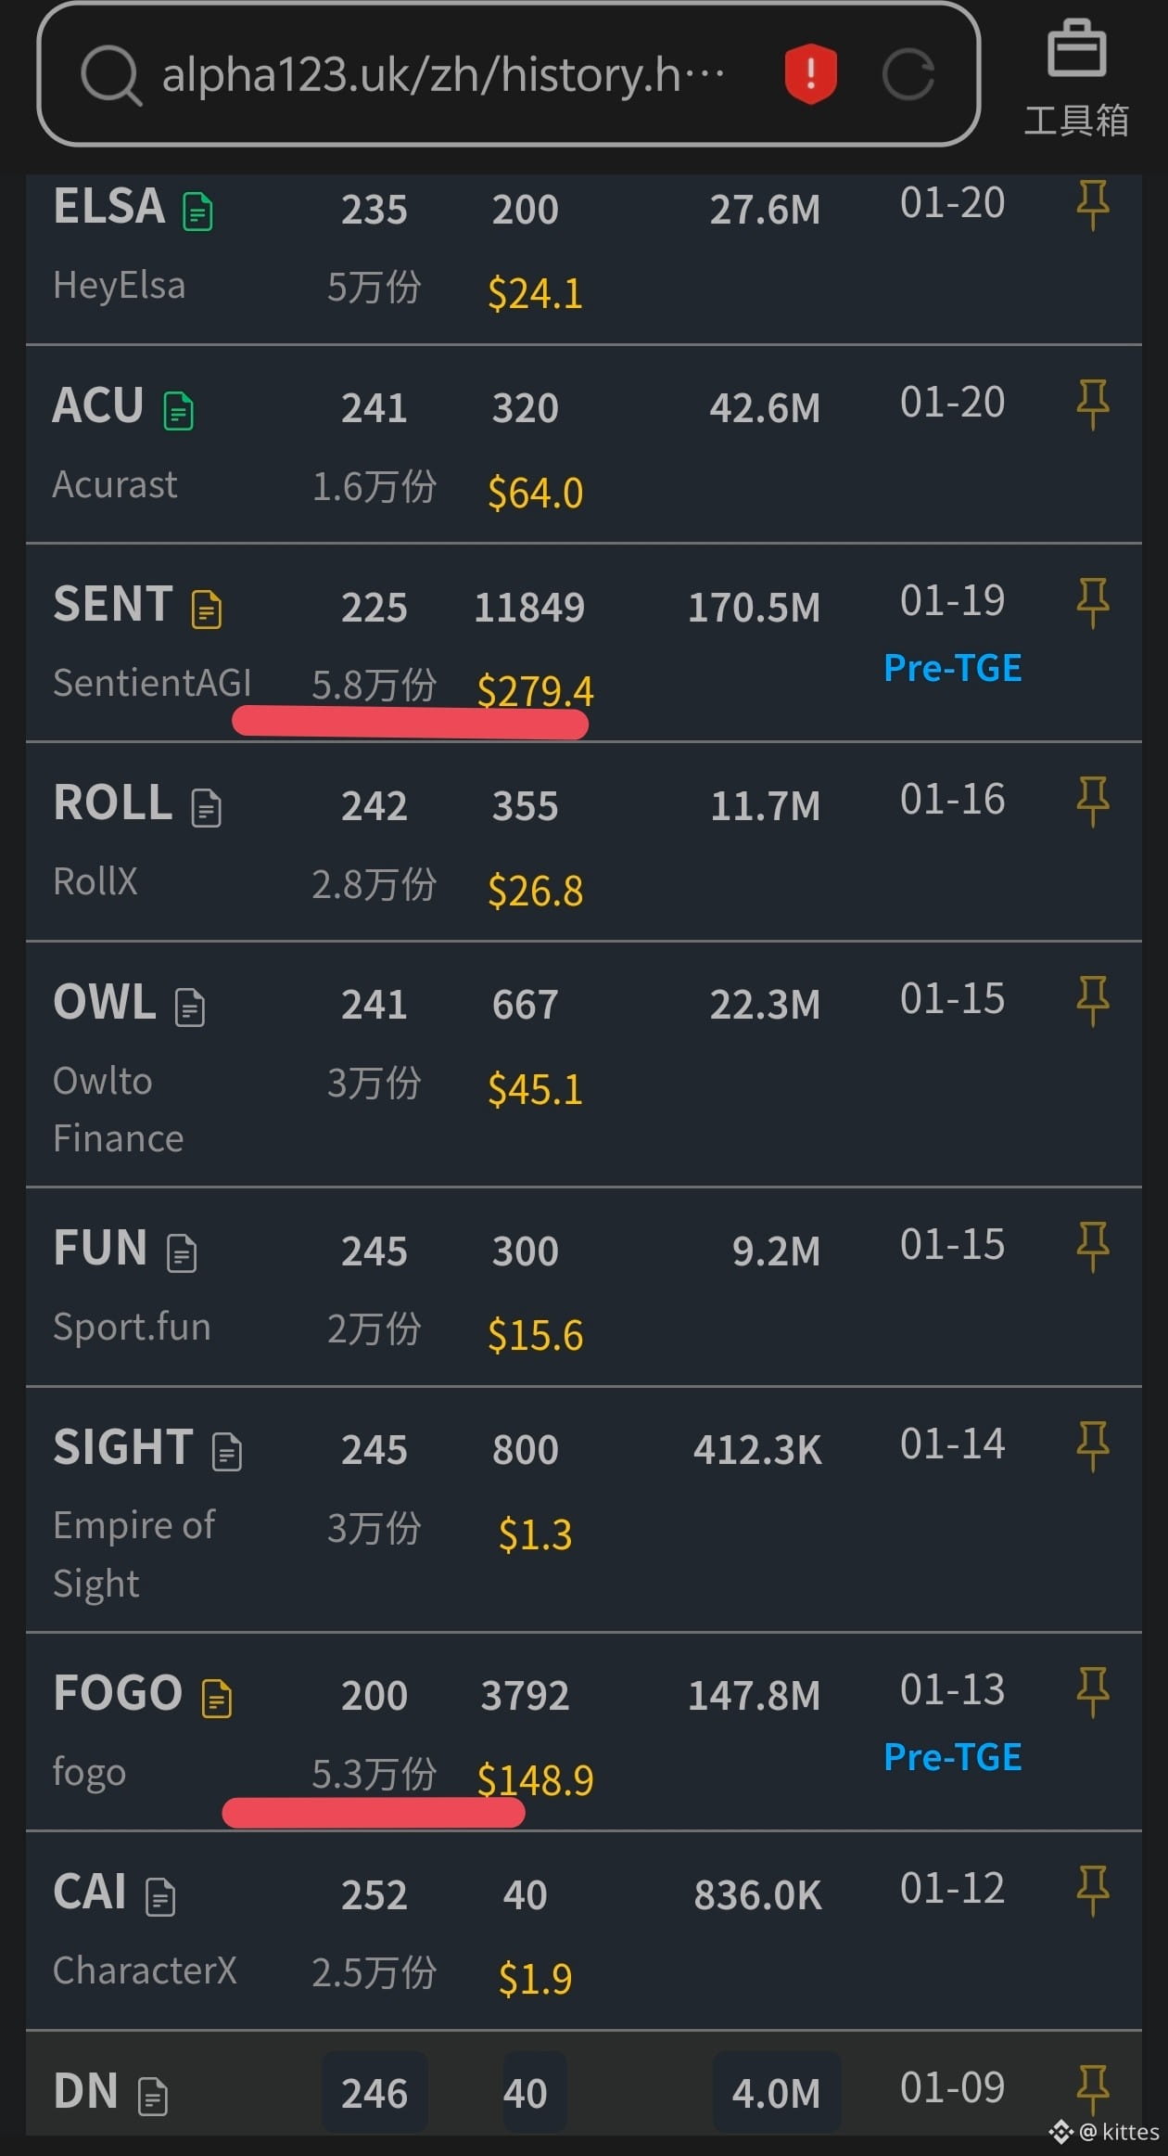Pin the OWL Owlto Finance row
Viewport: 1168px width, 2156px height.
click(x=1093, y=1000)
